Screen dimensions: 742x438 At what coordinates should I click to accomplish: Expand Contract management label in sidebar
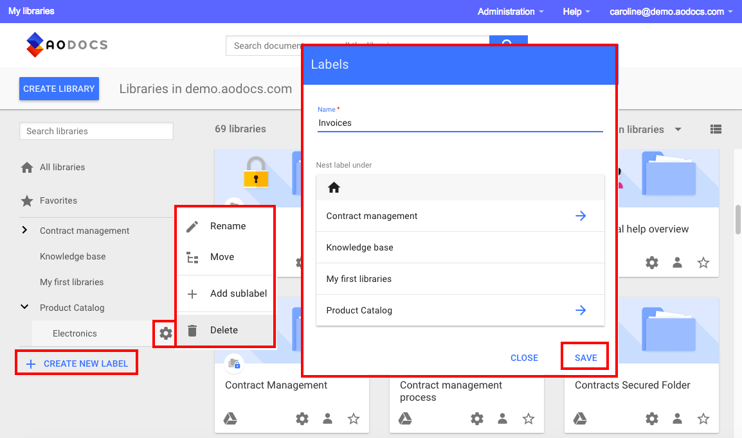[24, 230]
